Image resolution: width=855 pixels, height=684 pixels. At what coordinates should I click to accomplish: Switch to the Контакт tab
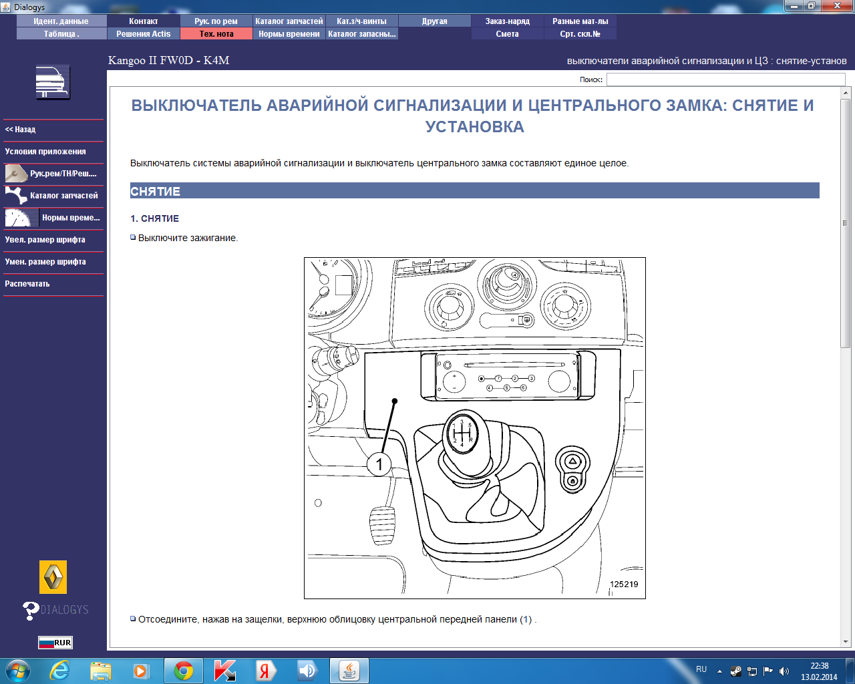coord(144,21)
